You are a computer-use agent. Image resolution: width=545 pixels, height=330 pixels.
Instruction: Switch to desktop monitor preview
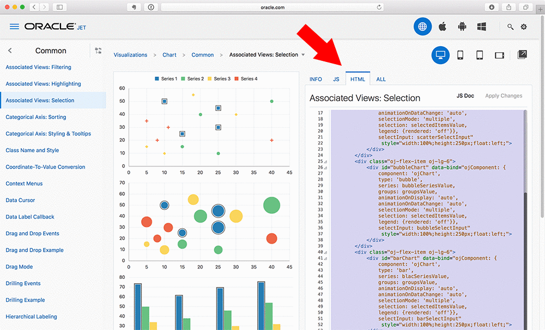[x=440, y=55]
